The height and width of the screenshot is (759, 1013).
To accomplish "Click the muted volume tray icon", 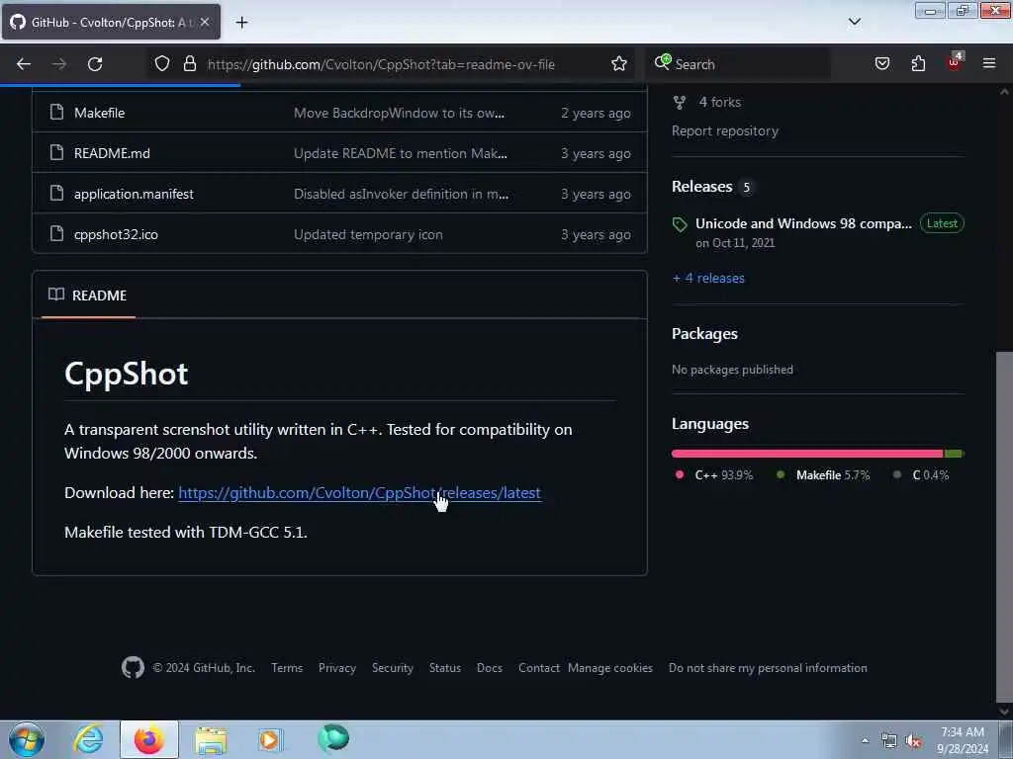I will (913, 741).
